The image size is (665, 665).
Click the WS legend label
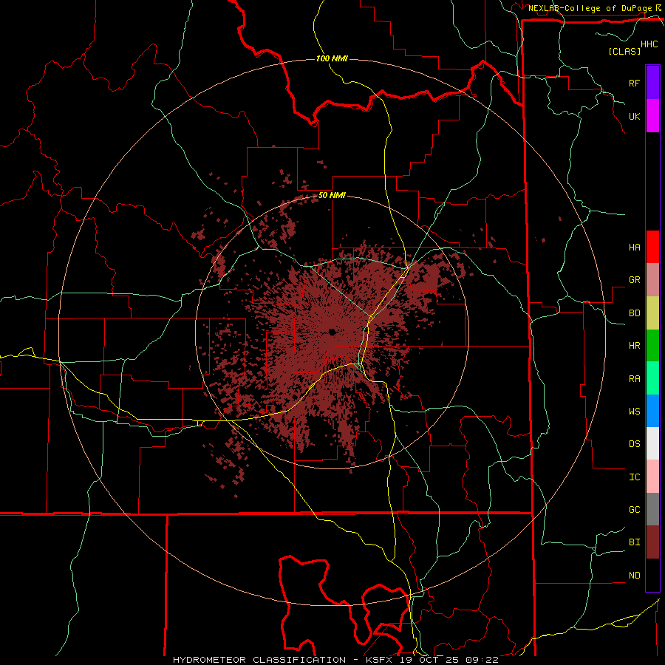click(x=635, y=412)
